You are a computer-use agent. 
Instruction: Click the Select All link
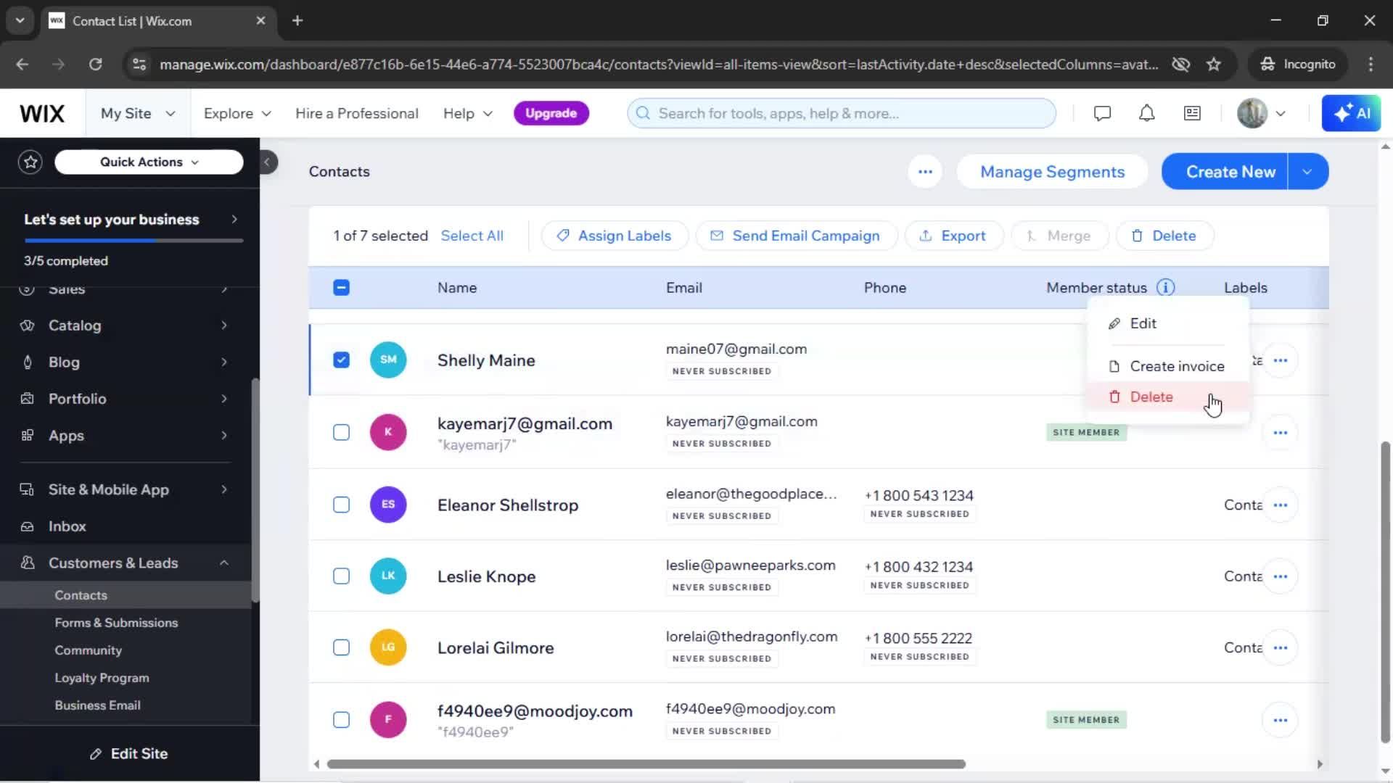472,236
